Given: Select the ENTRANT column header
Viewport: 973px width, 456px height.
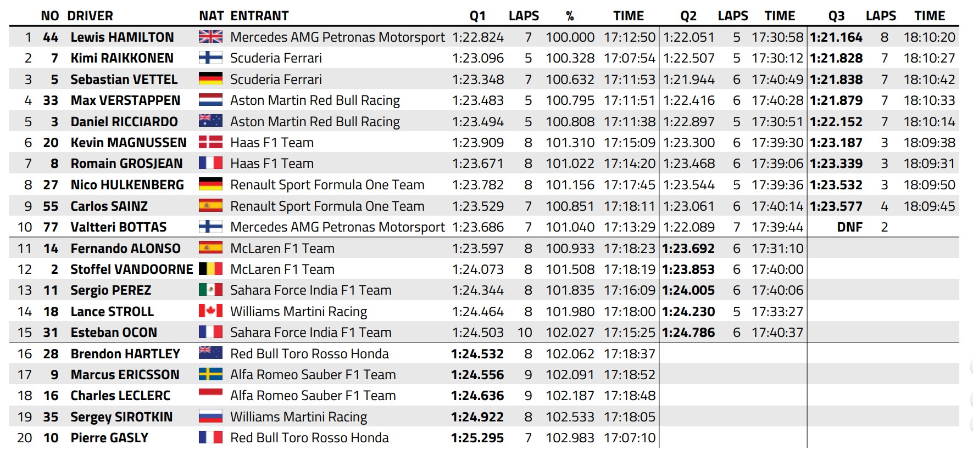Looking at the screenshot, I should 259,16.
